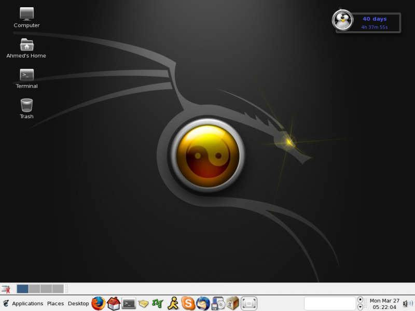Click the up stepper arrow beside the clock

pos(360,300)
